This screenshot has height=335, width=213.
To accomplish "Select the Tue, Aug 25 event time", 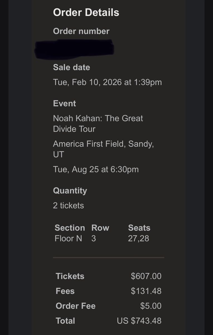I will 96,169.
